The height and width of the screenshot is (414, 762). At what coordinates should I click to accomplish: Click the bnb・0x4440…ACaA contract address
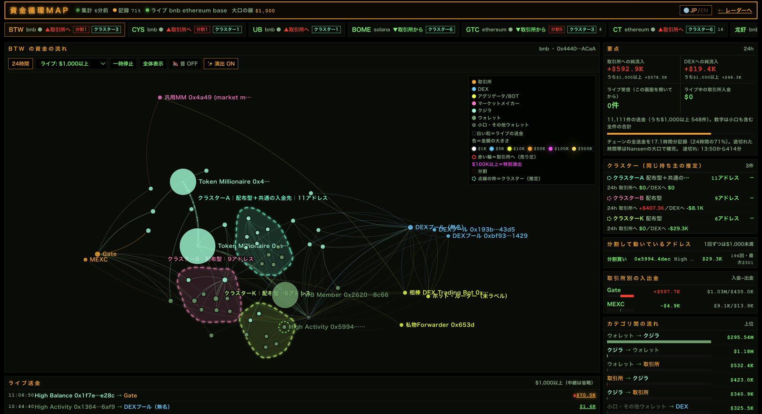point(567,49)
